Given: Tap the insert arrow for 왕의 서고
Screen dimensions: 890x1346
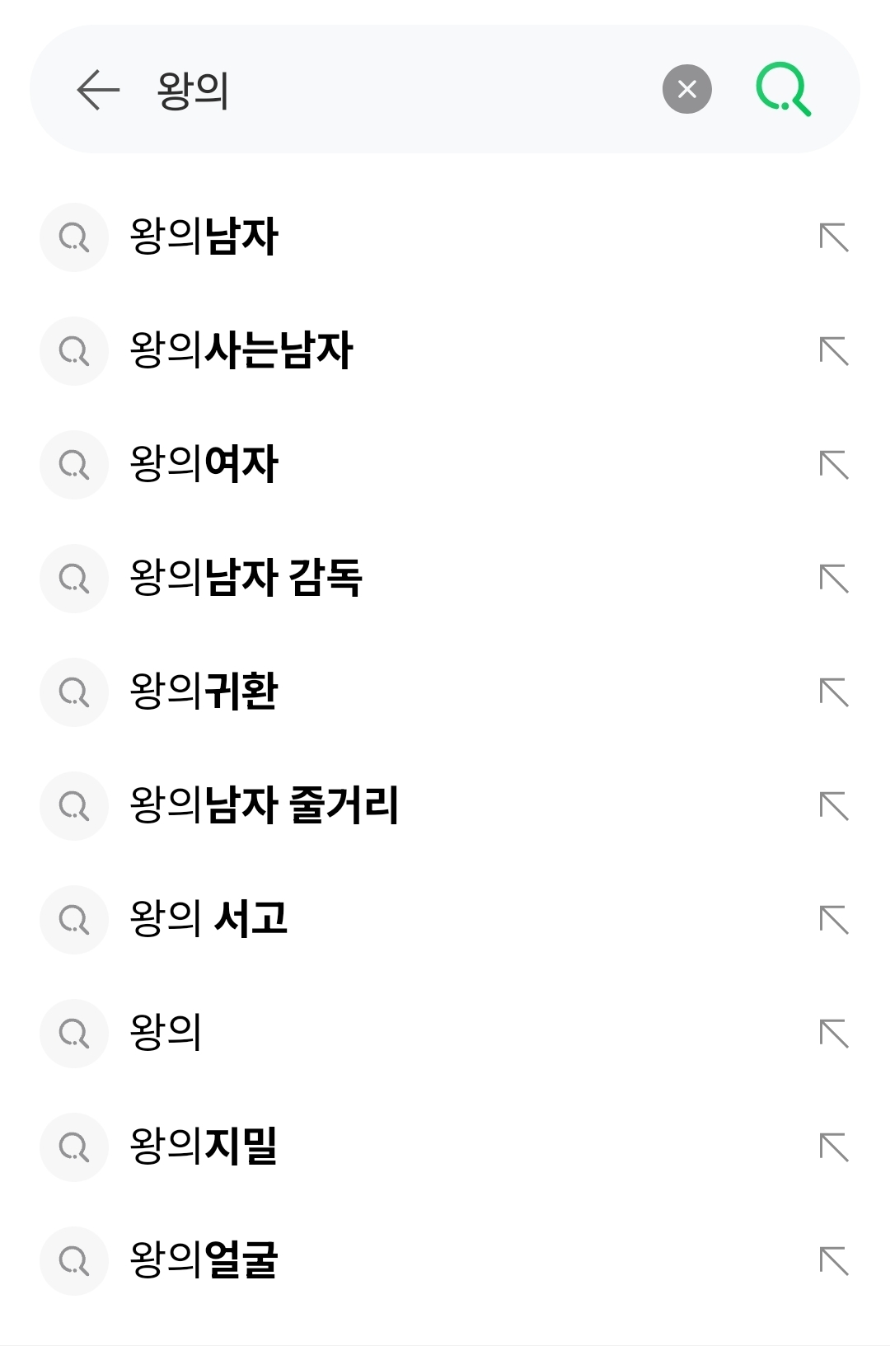Looking at the screenshot, I should click(834, 920).
